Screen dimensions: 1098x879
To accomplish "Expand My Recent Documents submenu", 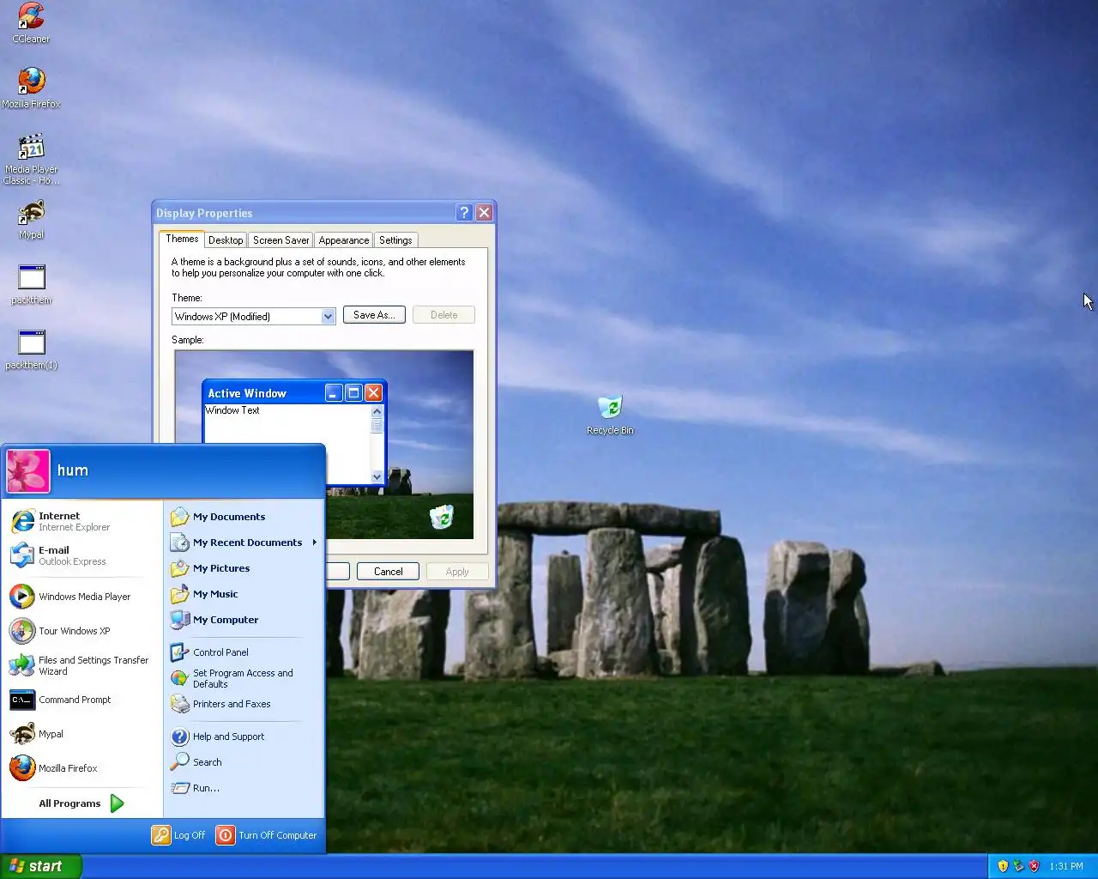I will click(x=244, y=543).
